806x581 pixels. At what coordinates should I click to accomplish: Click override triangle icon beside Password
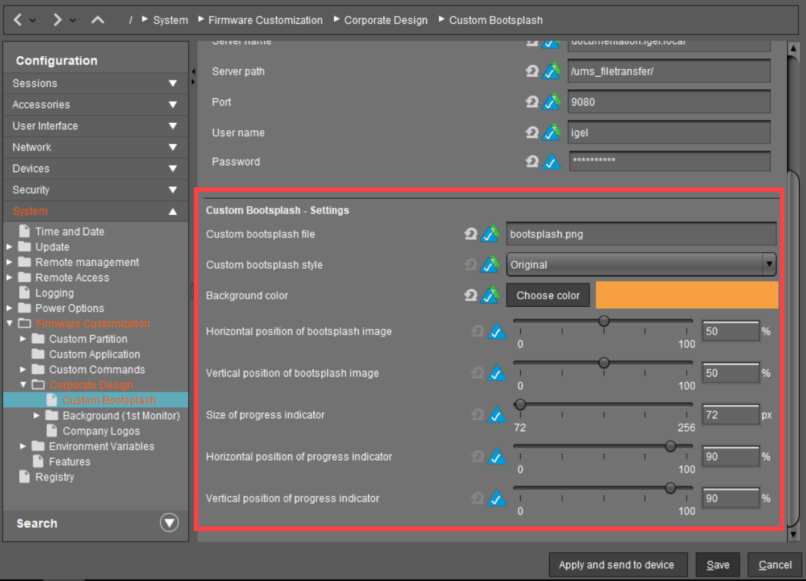pyautogui.click(x=551, y=162)
